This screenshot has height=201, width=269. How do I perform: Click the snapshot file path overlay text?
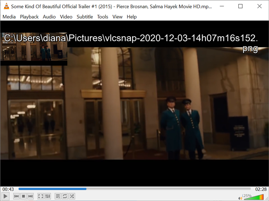coord(131,43)
